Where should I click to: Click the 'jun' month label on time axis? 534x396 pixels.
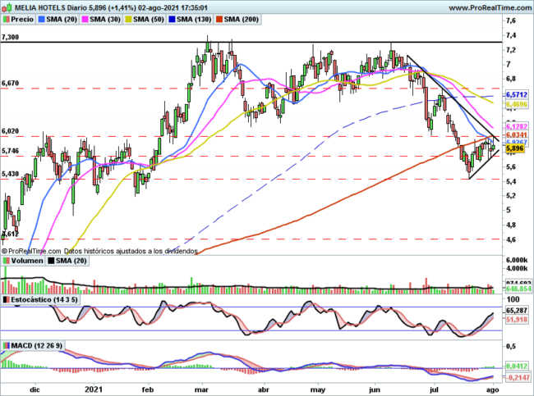[x=375, y=389]
